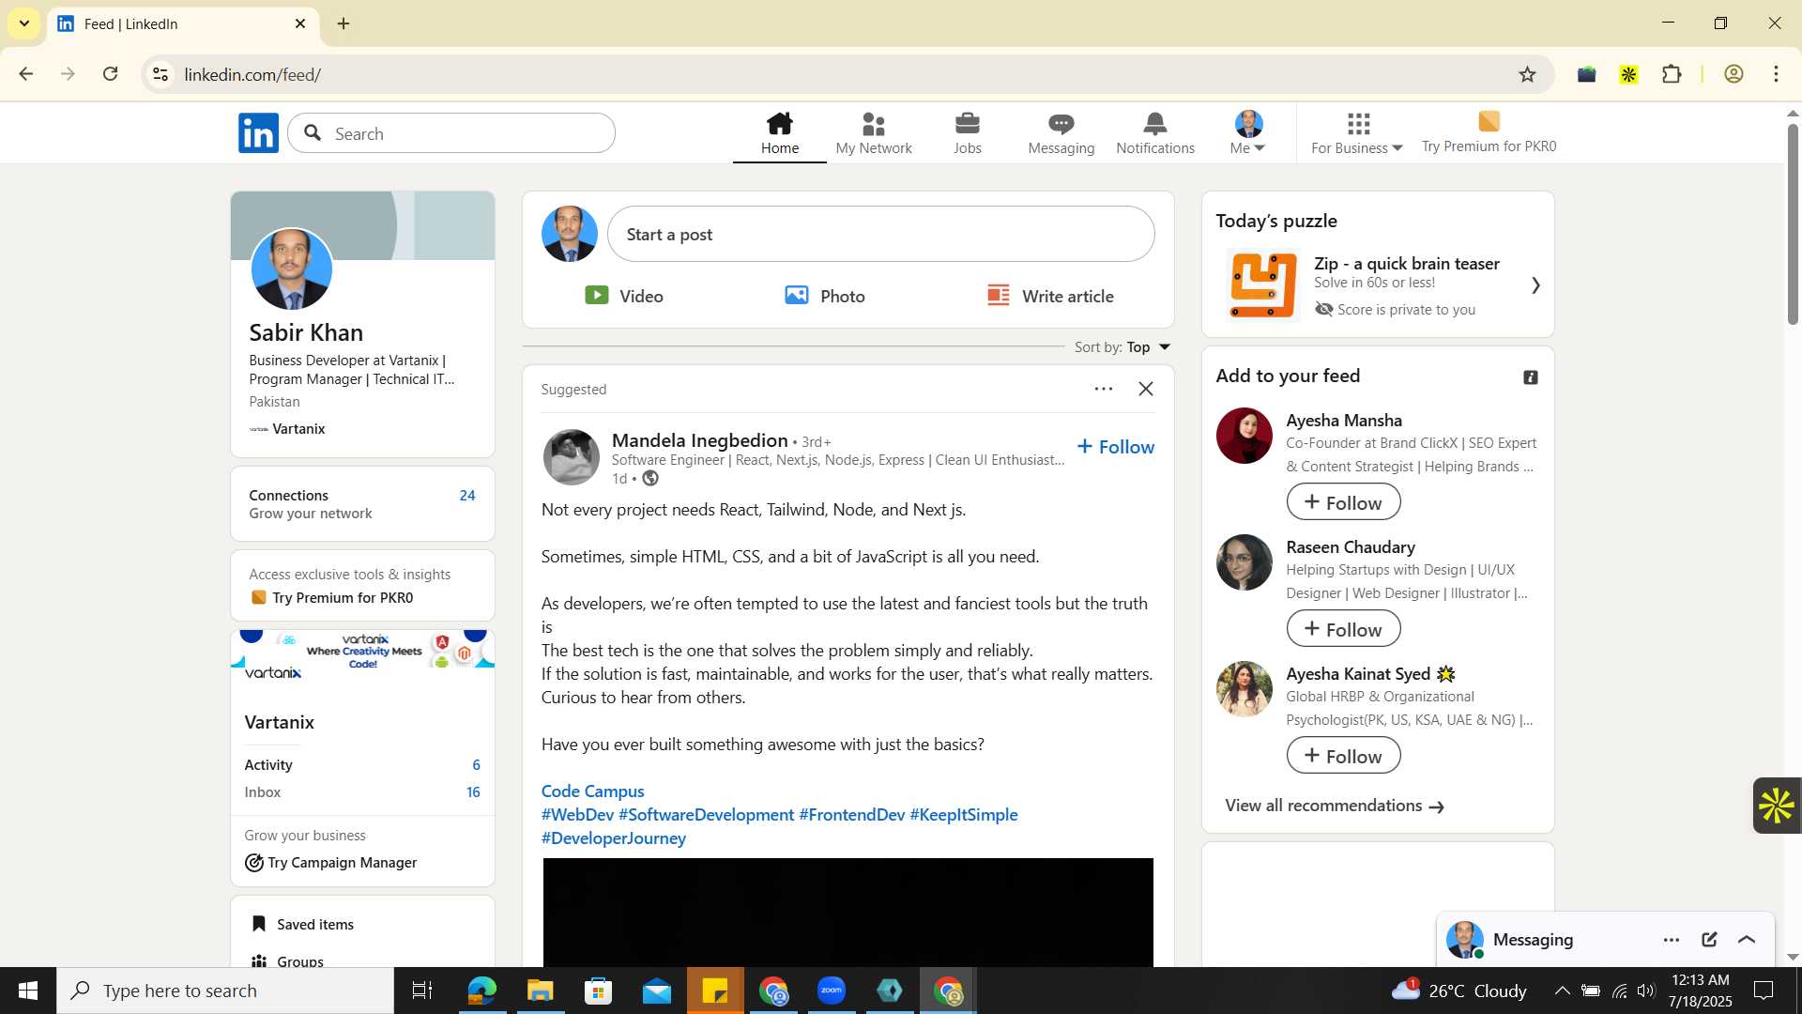Open Zoom from taskbar
This screenshot has width=1802, height=1014.
click(x=832, y=991)
